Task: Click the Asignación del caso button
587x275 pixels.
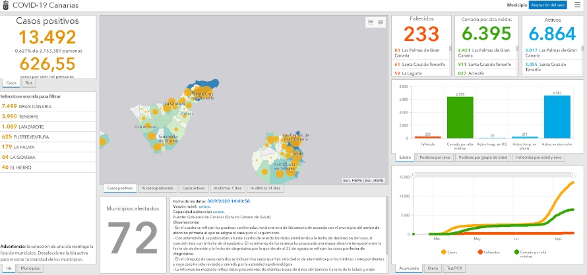Action: [x=547, y=5]
